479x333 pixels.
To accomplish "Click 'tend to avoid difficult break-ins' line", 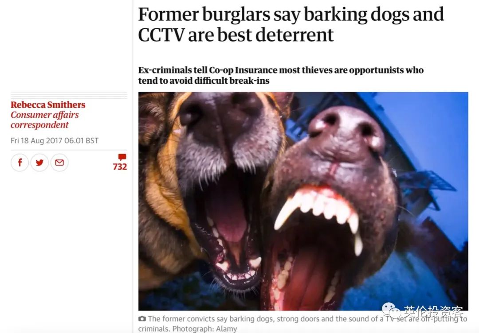I will point(204,81).
